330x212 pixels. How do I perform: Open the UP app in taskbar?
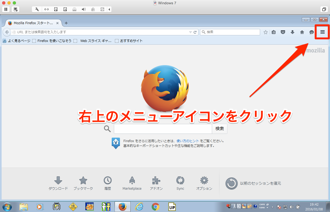(172, 206)
